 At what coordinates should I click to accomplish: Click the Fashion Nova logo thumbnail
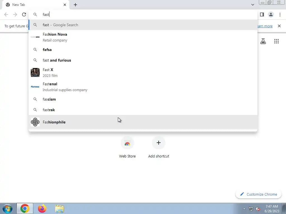coord(35,37)
